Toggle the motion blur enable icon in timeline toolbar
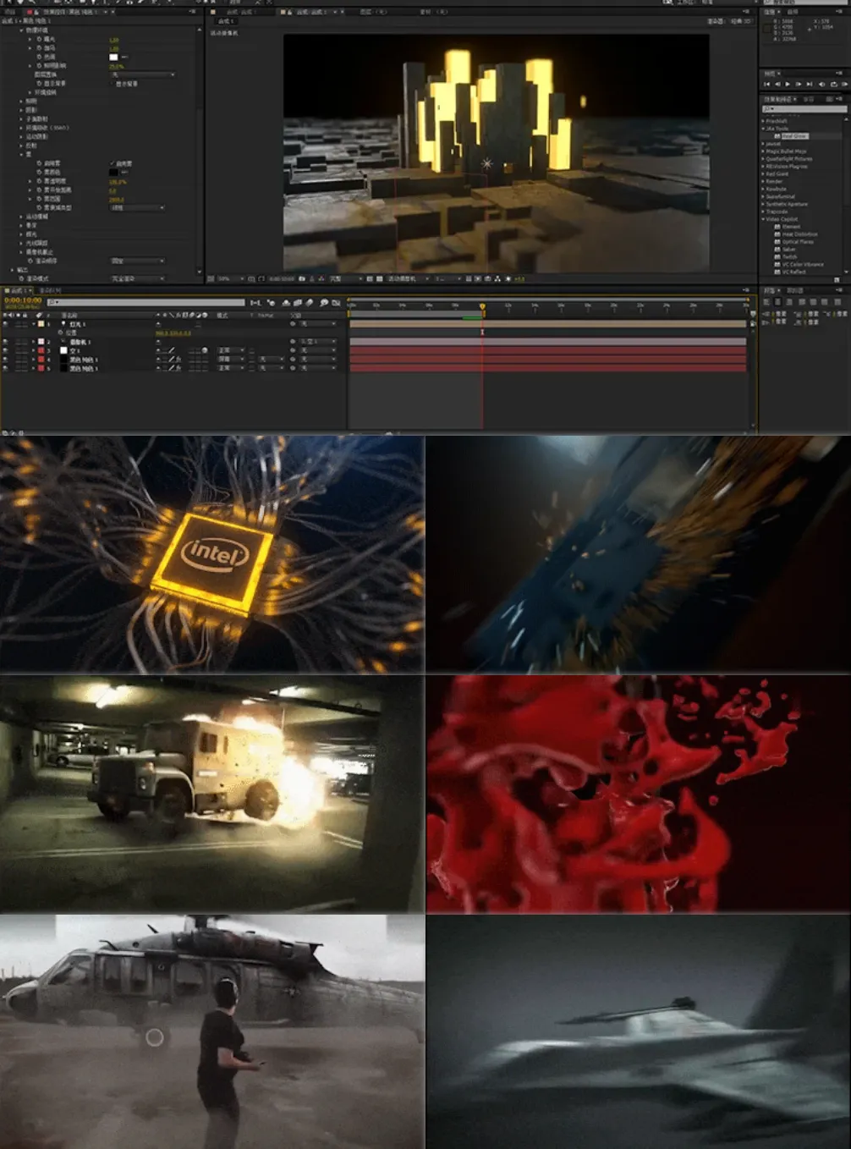 [310, 302]
